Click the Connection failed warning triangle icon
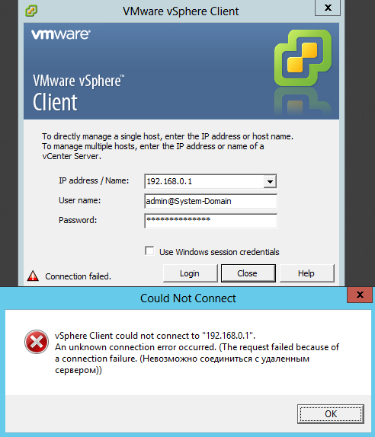Viewport: 375px width, 437px height. [33, 276]
